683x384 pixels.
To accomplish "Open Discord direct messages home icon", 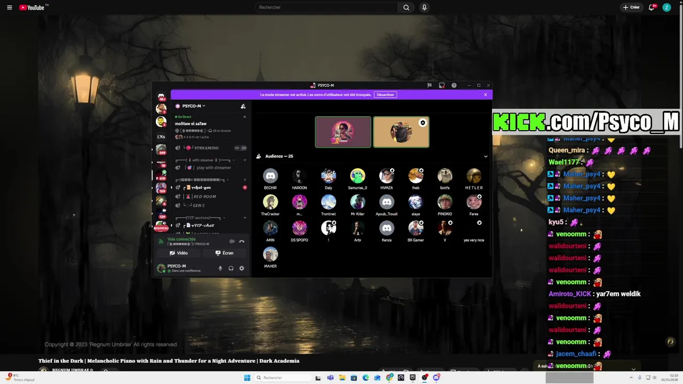I will (161, 97).
